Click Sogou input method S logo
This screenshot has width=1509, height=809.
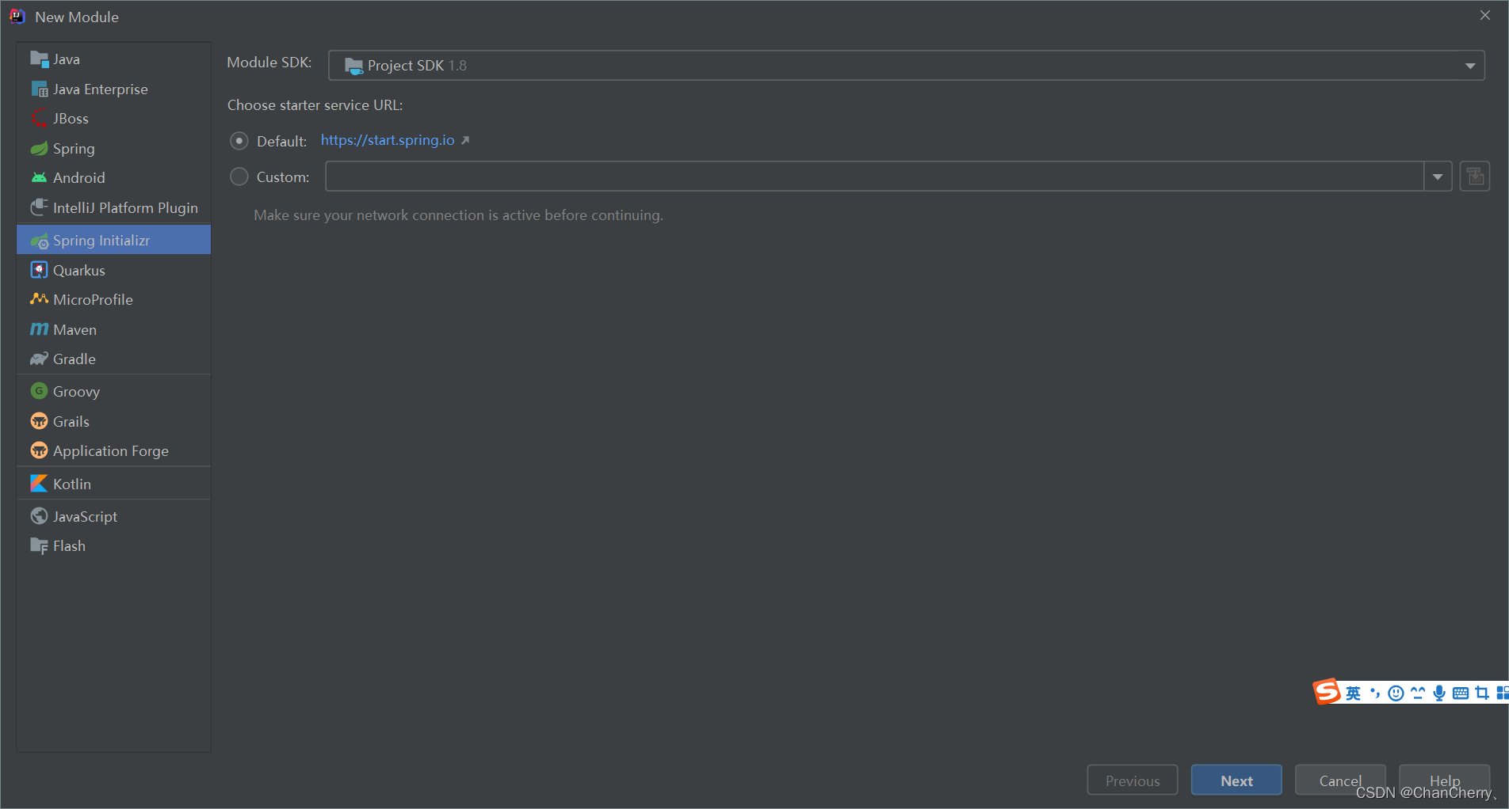(1327, 692)
